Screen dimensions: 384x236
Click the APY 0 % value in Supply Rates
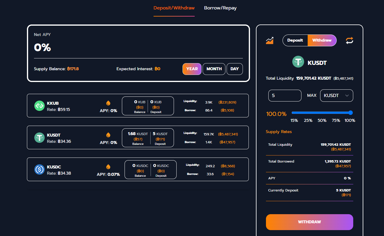[347, 178]
